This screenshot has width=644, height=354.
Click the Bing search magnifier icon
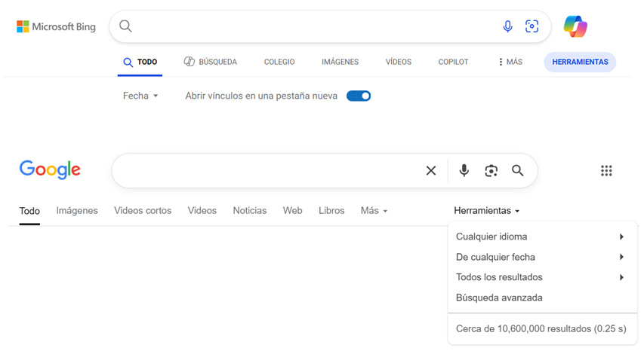[125, 26]
